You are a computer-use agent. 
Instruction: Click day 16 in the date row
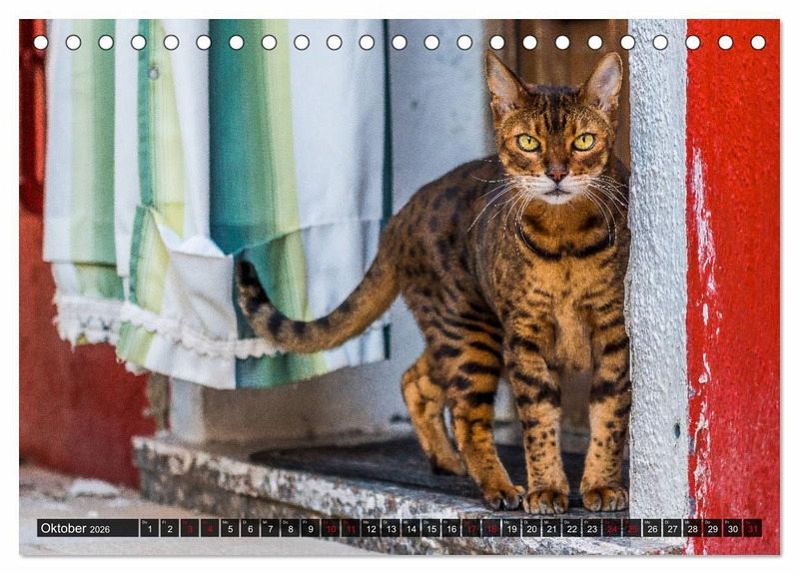tap(451, 528)
